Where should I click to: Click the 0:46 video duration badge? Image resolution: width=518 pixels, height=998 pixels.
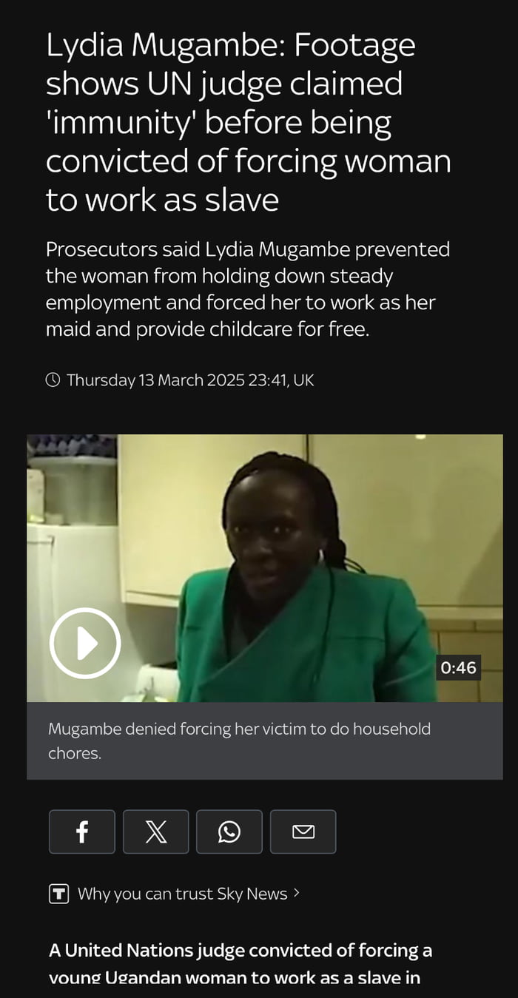(x=458, y=668)
